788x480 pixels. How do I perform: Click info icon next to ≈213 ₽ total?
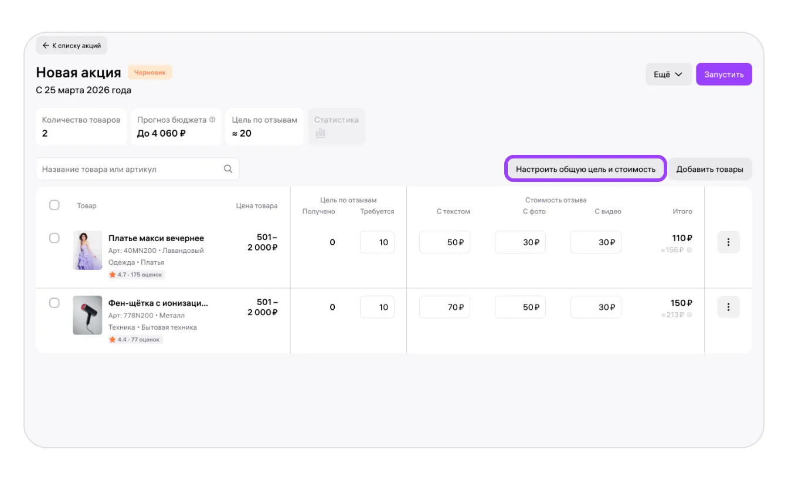[689, 315]
